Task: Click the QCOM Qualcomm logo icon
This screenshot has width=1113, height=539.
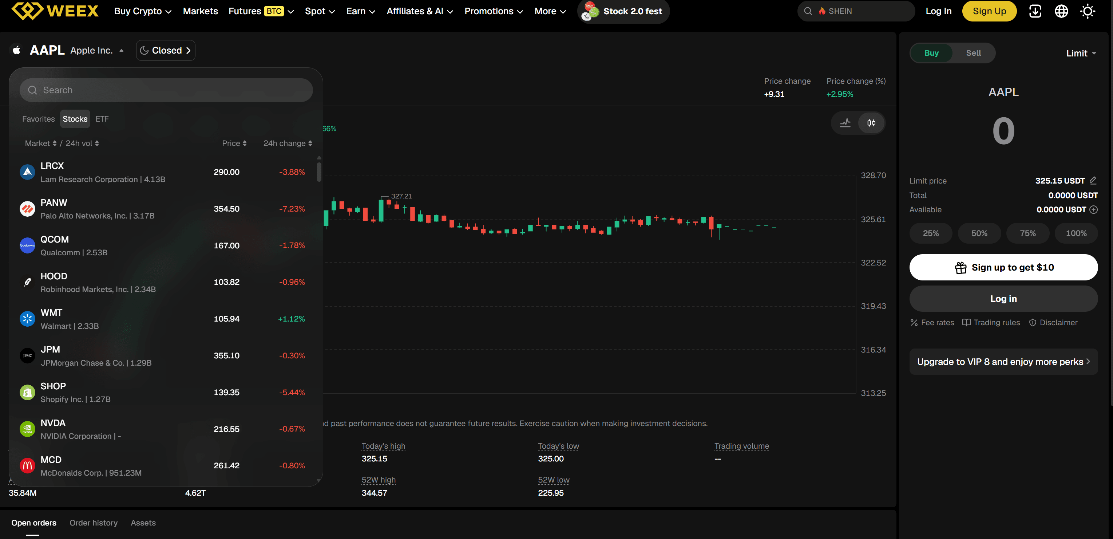Action: pyautogui.click(x=27, y=245)
